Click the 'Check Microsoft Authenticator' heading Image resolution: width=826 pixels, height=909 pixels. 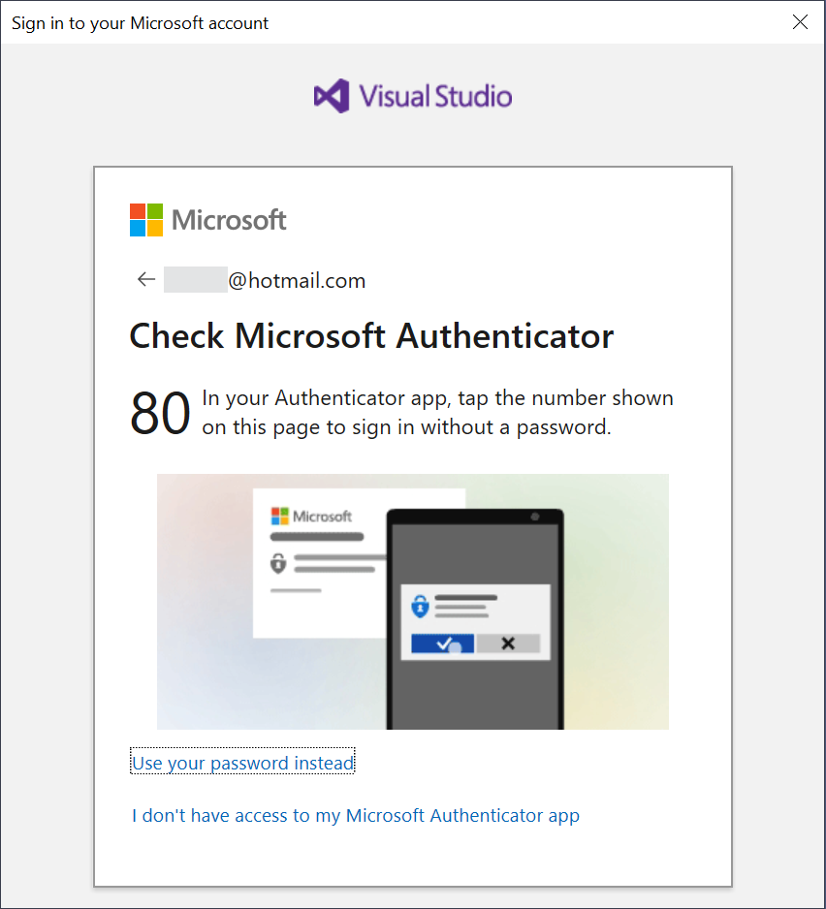pyautogui.click(x=371, y=335)
